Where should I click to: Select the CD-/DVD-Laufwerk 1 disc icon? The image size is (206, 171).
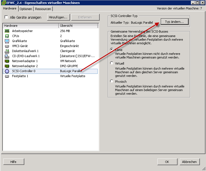point(7,56)
